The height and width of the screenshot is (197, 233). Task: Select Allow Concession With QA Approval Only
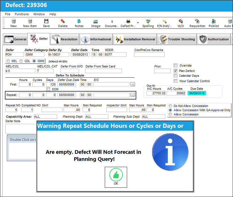coord(170,110)
